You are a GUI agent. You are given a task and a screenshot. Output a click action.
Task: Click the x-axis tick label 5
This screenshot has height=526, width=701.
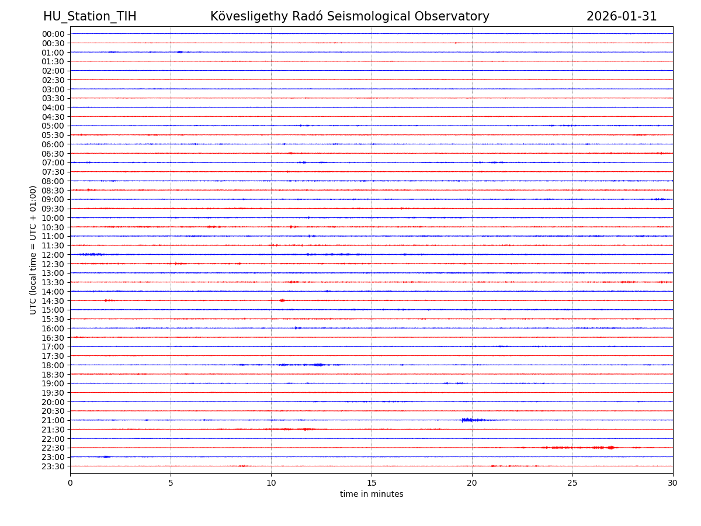click(171, 483)
